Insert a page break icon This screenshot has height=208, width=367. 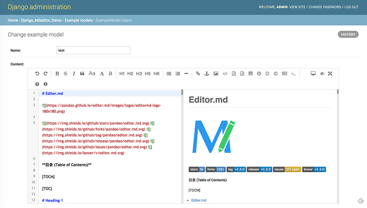click(x=284, y=73)
